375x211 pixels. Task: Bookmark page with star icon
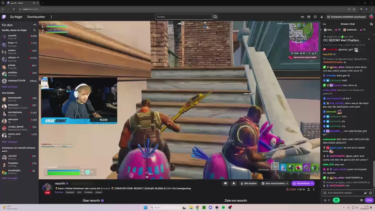354,9
